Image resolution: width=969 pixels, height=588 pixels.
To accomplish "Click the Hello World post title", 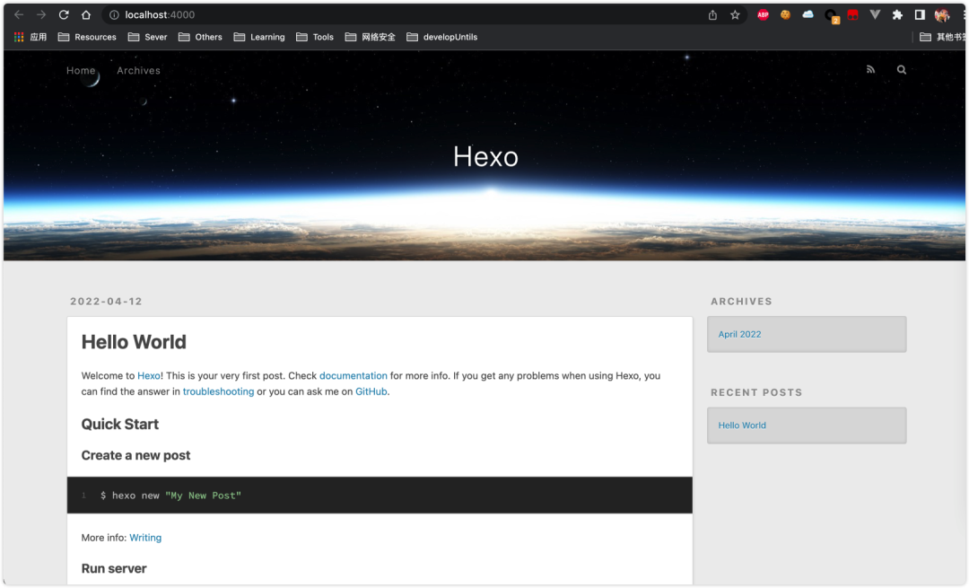I will click(134, 342).
